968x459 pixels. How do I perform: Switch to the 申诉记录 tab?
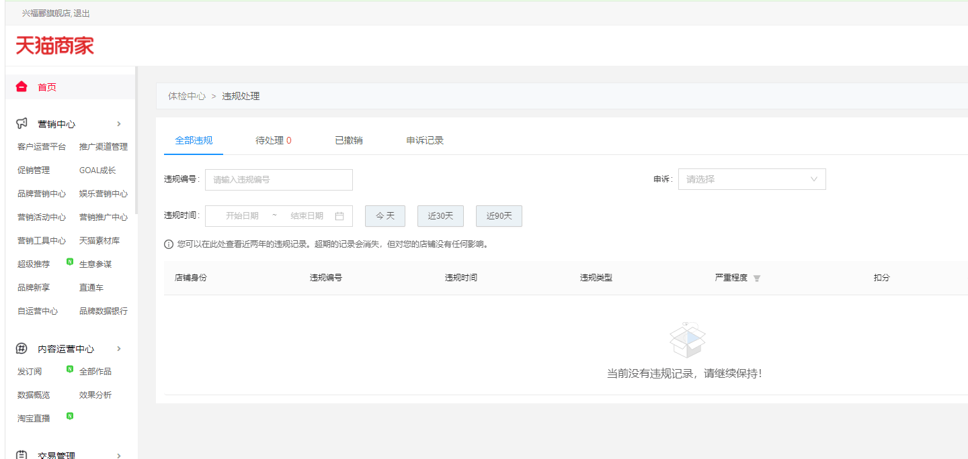tap(425, 140)
